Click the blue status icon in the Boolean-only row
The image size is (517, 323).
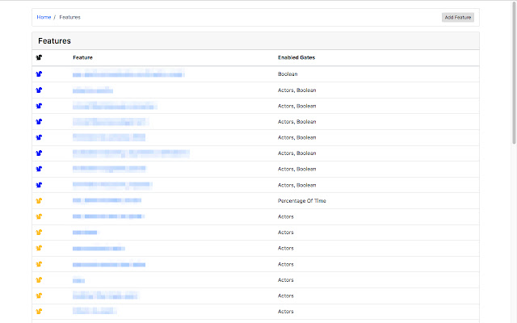pos(39,73)
